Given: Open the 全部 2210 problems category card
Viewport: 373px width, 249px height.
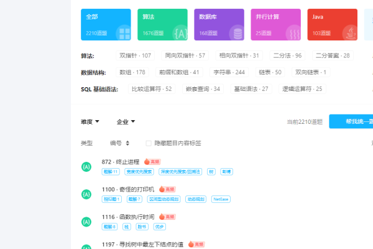Looking at the screenshot, I should pos(106,24).
